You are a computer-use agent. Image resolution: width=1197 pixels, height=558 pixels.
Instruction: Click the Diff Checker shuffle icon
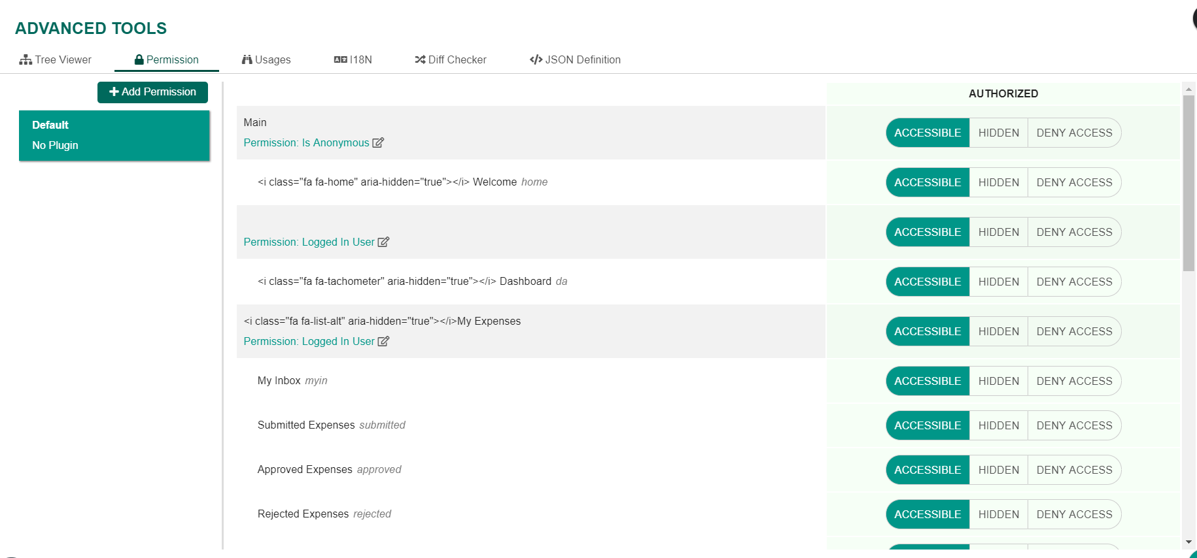pos(420,59)
